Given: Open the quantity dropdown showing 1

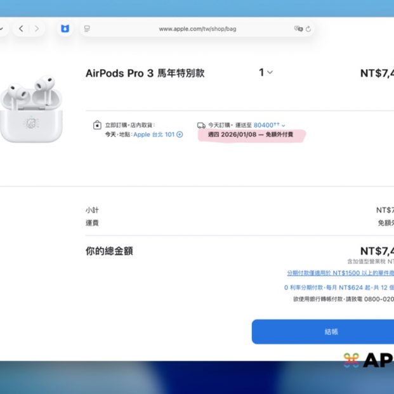Looking at the screenshot, I should coord(265,72).
